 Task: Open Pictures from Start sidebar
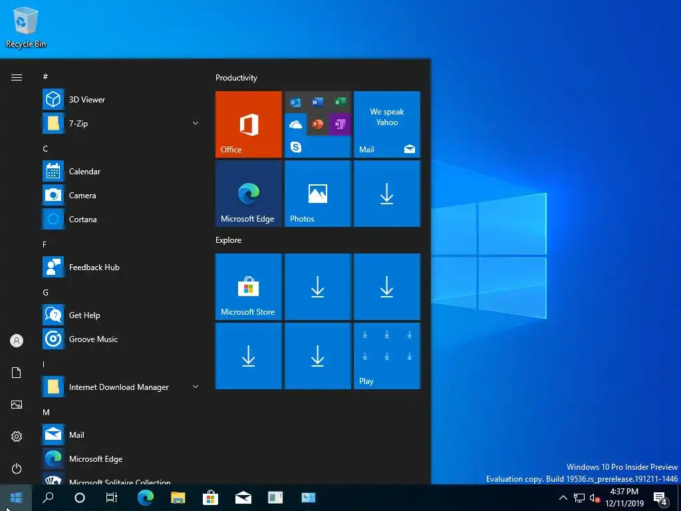coord(17,405)
